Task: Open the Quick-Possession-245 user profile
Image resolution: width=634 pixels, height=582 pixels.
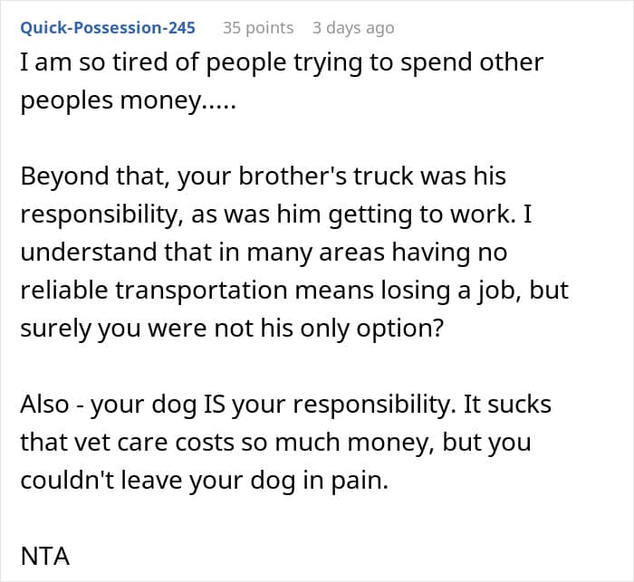Action: 108,27
